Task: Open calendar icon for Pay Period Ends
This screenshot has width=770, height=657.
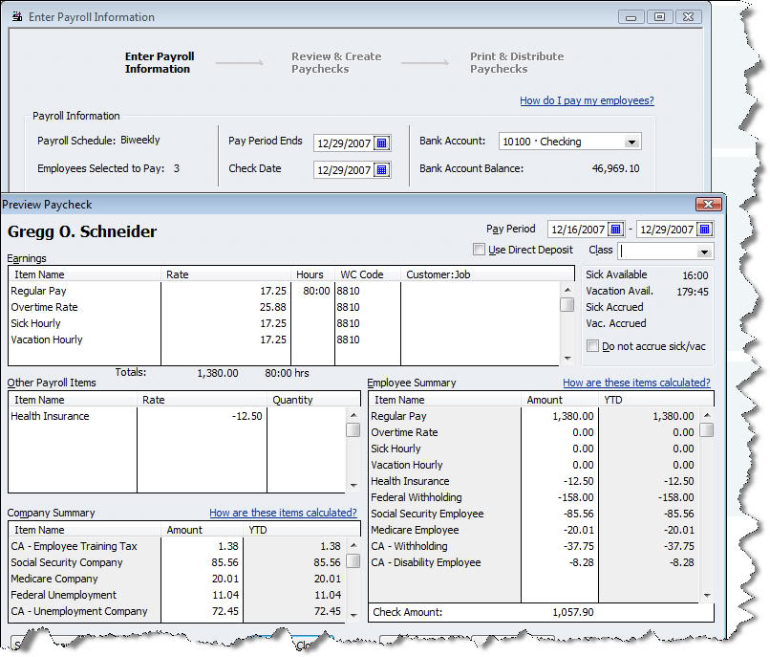Action: 381,142
